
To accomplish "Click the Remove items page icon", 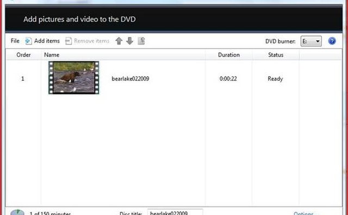I will pos(69,41).
